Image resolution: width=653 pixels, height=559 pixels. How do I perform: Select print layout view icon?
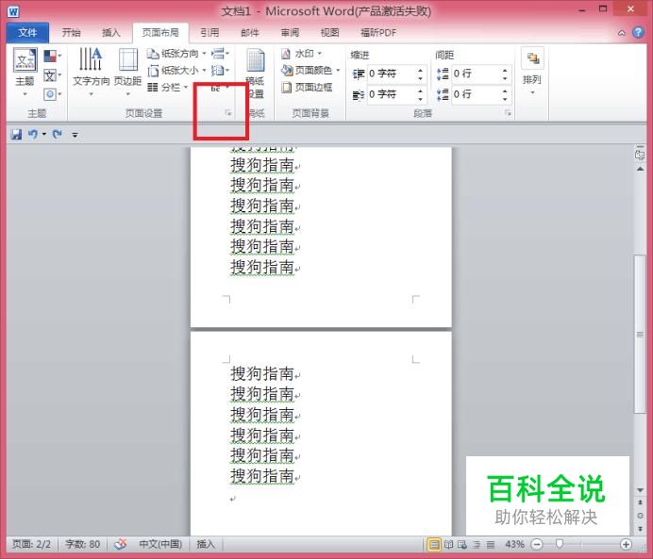coord(433,544)
